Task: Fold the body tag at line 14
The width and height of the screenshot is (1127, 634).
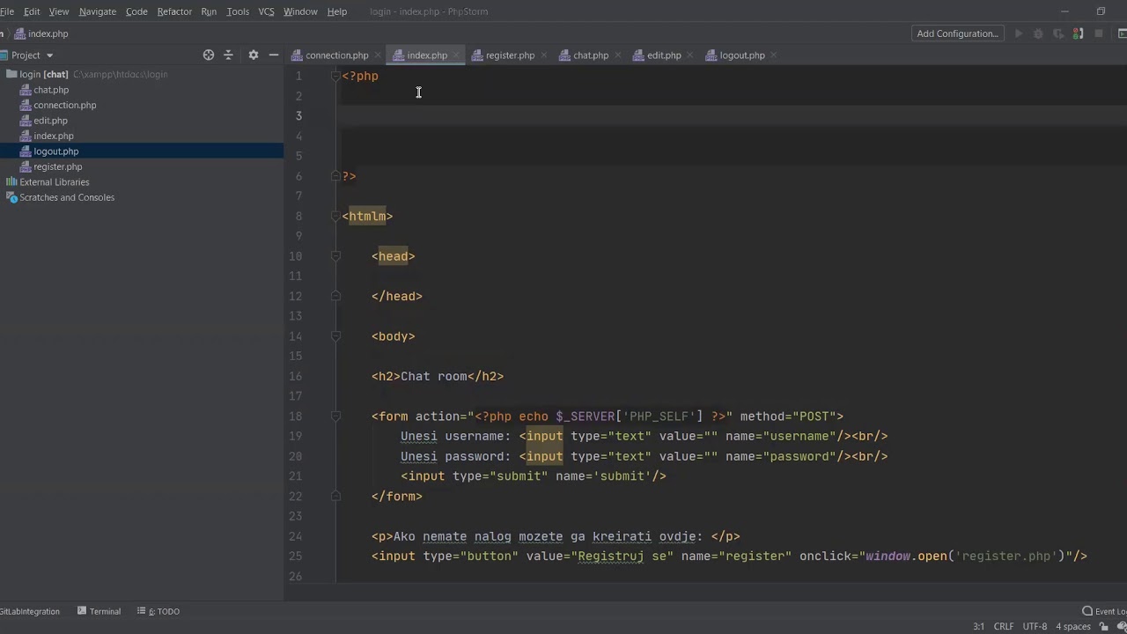Action: pos(335,336)
